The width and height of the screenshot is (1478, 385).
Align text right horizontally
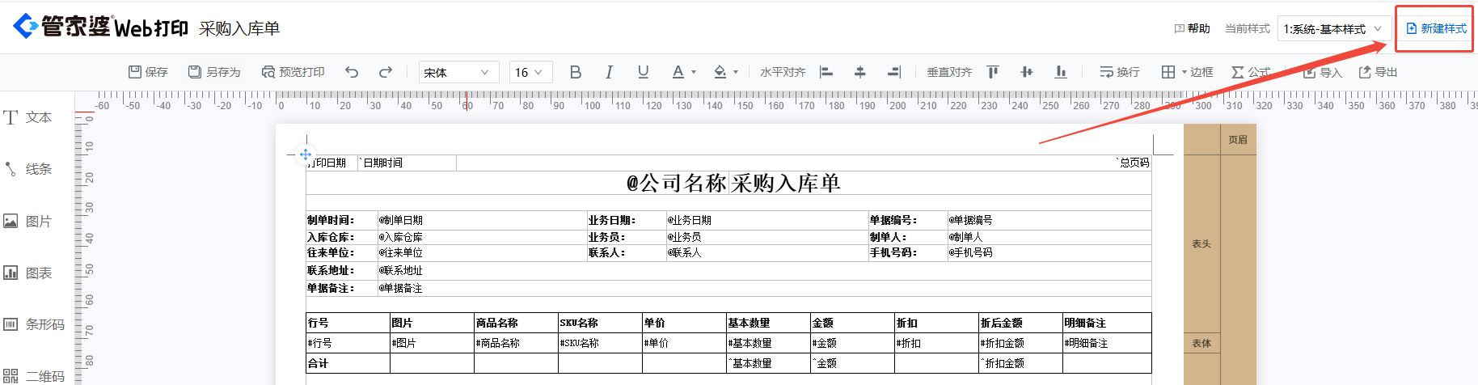click(894, 72)
